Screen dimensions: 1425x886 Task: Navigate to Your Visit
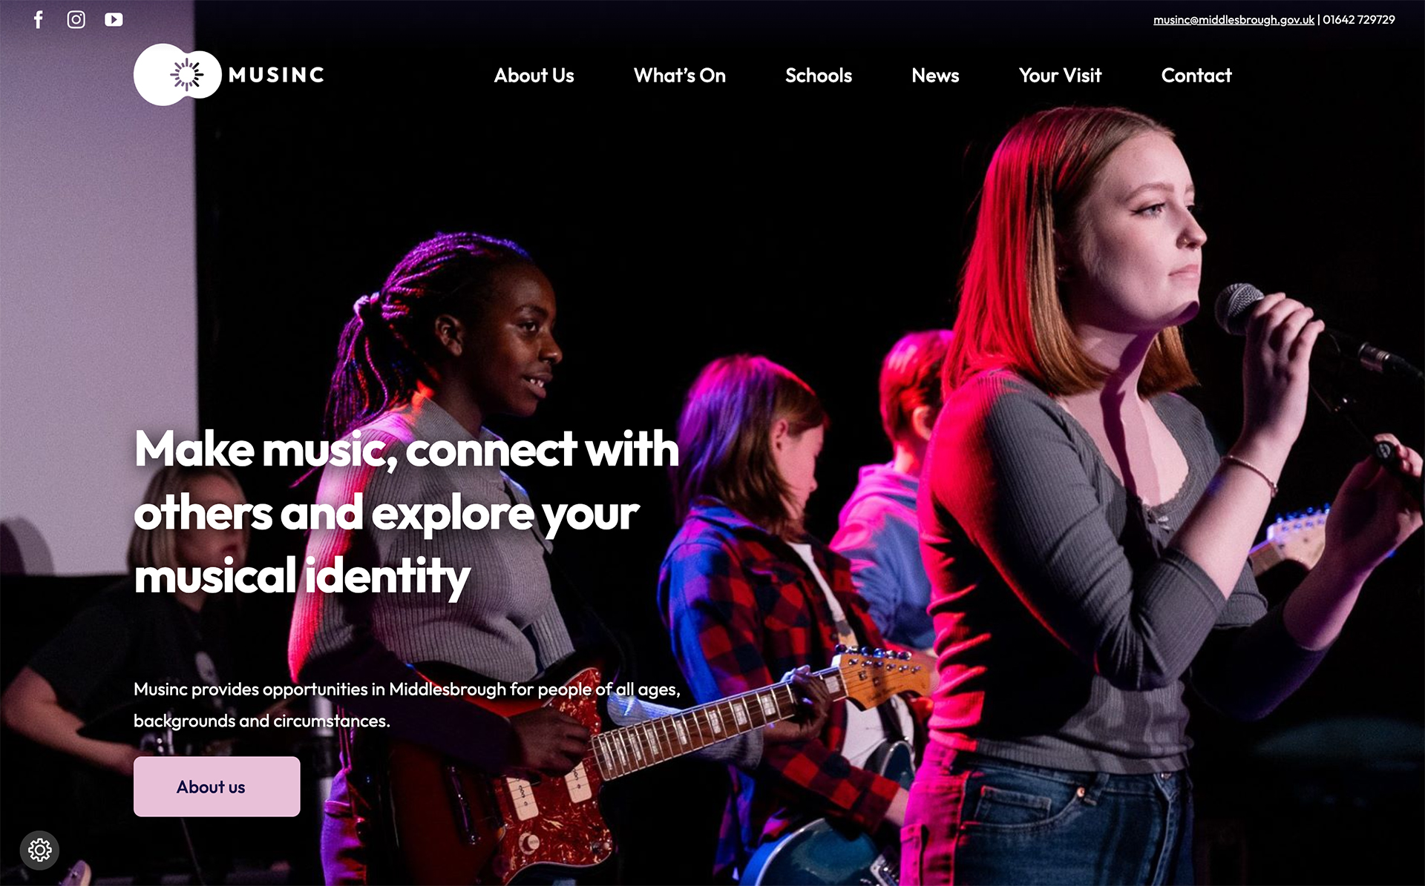point(1060,75)
